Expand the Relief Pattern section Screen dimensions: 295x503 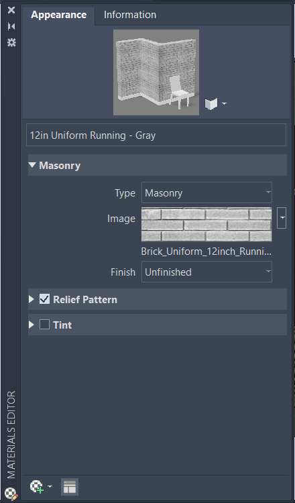[32, 299]
